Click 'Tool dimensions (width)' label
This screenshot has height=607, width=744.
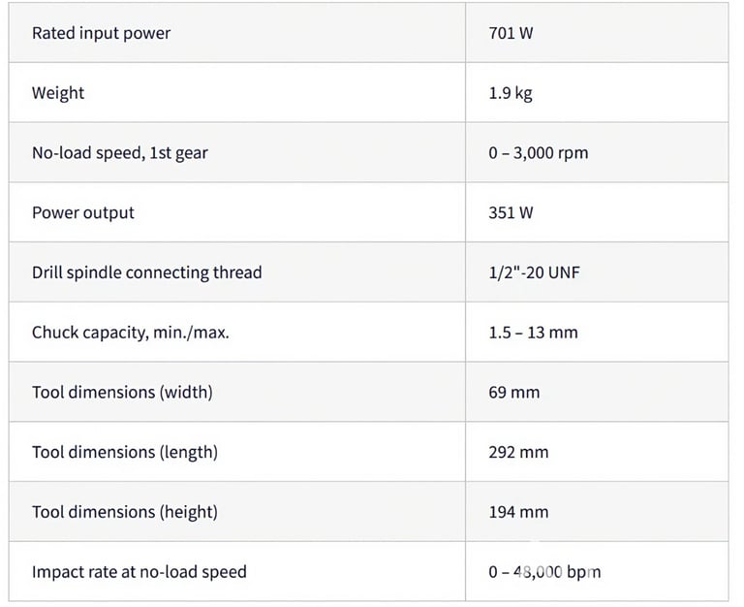[x=122, y=393]
